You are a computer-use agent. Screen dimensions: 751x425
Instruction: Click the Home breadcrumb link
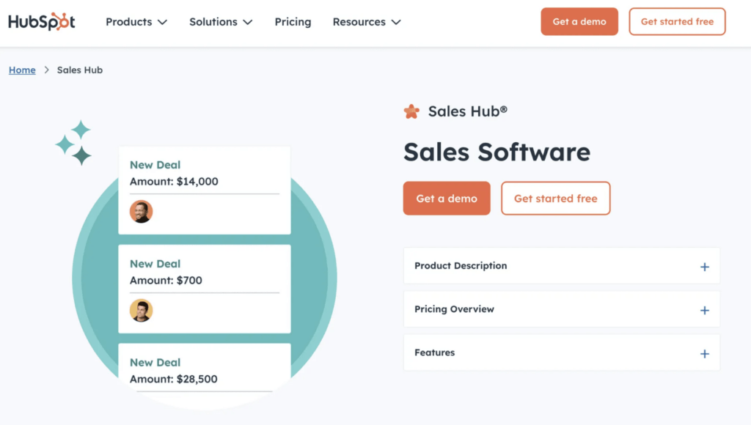22,70
